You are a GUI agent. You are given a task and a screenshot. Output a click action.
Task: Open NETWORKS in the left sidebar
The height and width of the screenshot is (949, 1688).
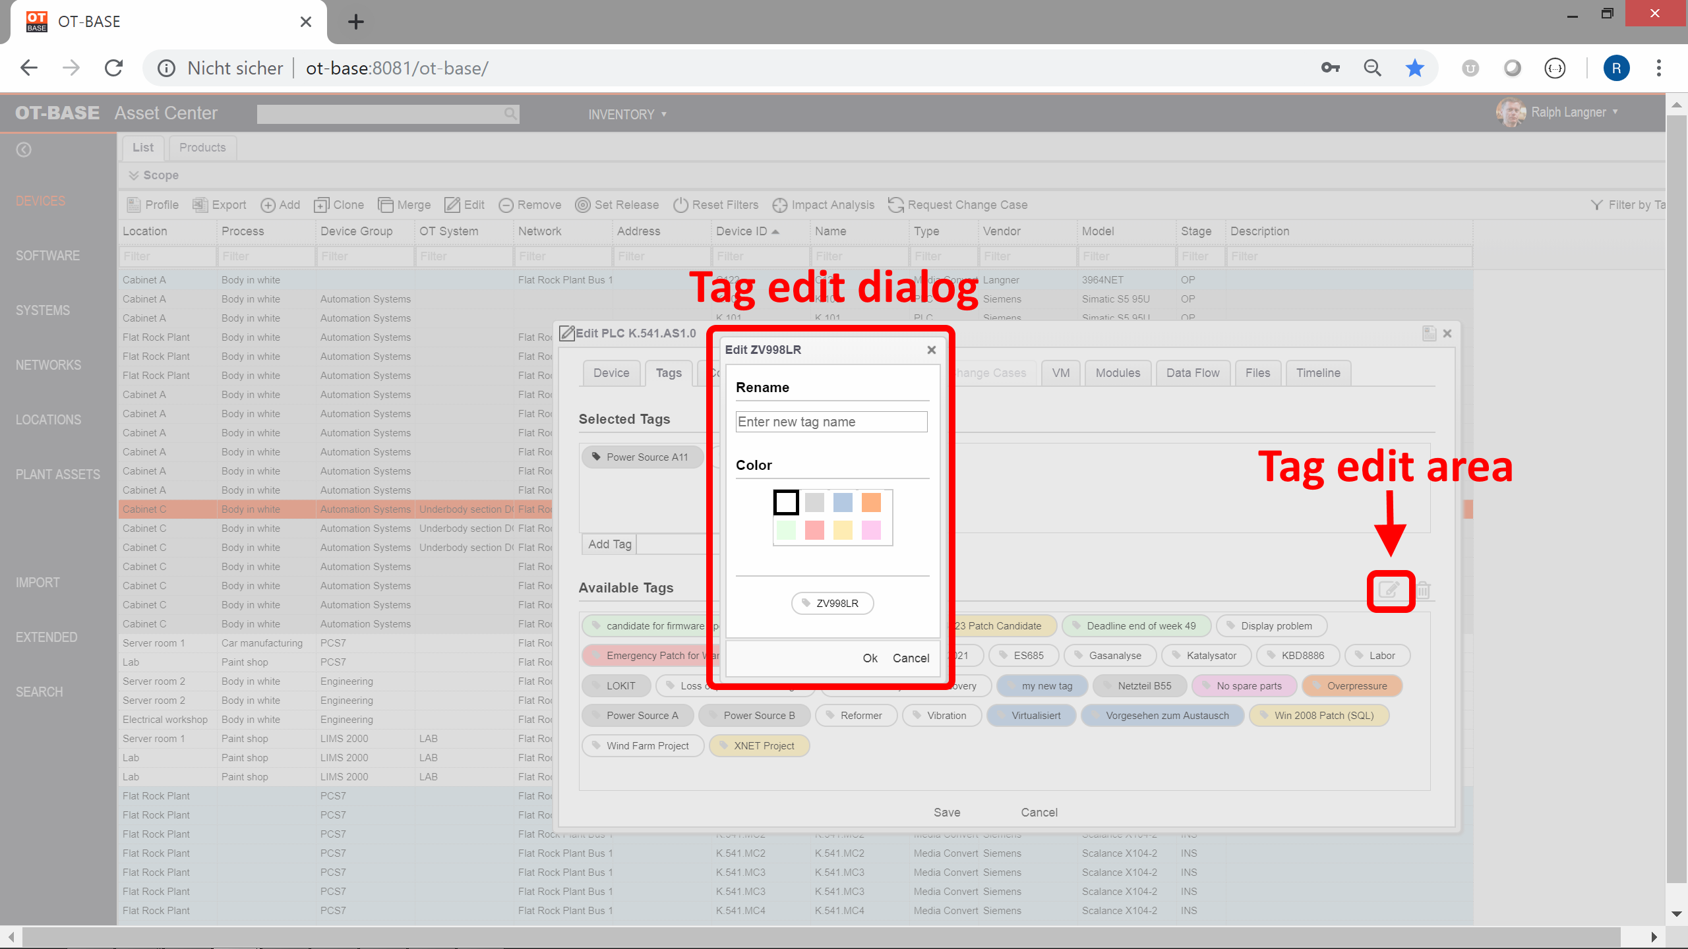click(48, 365)
